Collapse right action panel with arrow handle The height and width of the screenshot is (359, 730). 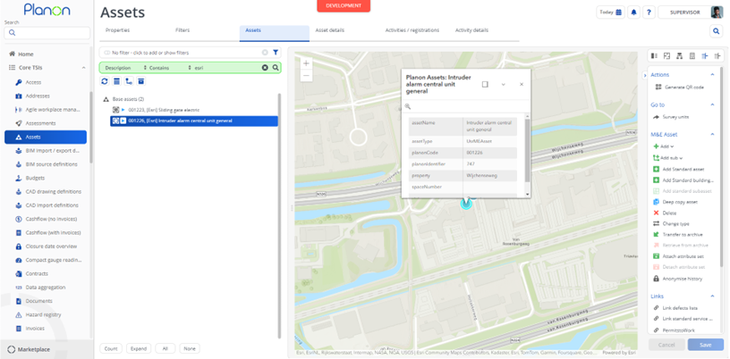[x=645, y=75]
